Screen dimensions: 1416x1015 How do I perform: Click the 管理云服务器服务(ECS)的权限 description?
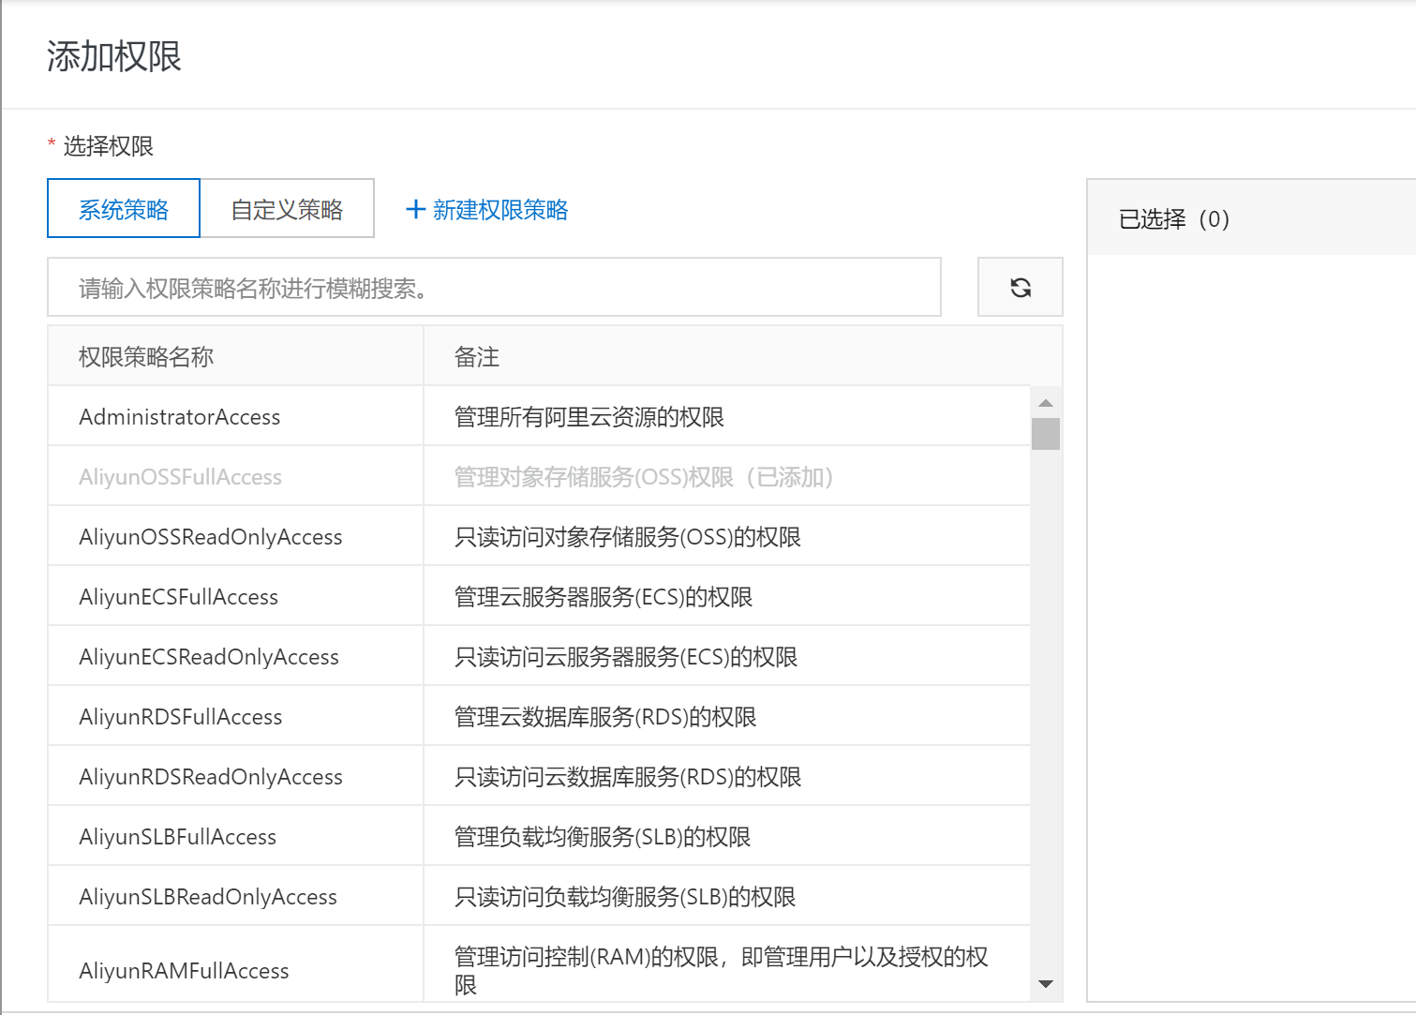(604, 597)
